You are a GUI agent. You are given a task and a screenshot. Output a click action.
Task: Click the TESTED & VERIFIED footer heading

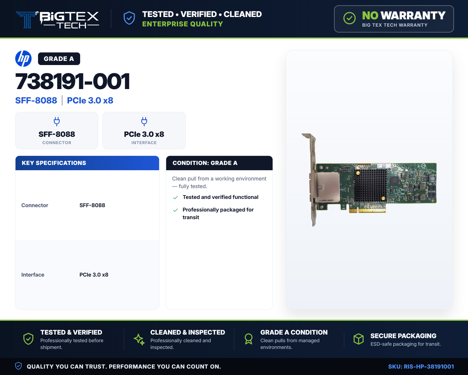(71, 332)
